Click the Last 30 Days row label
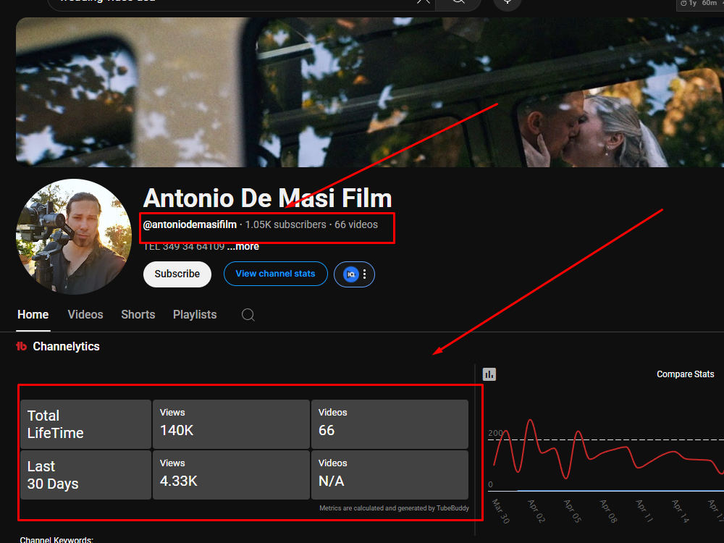 coord(86,475)
